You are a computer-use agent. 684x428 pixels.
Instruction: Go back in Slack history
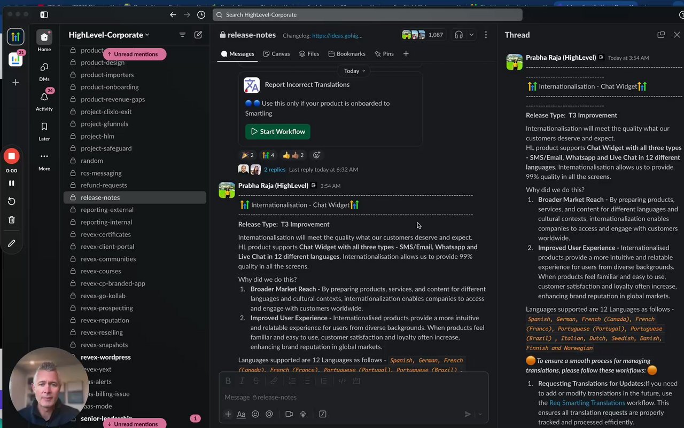coord(173,14)
